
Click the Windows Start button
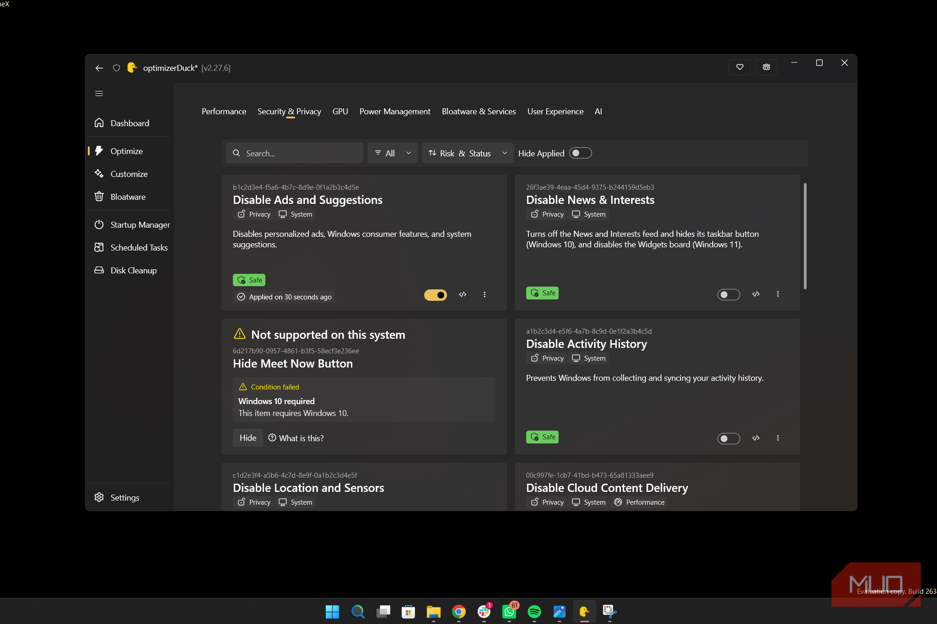tap(332, 612)
